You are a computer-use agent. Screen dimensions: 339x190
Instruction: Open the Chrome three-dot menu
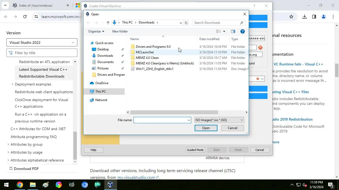(333, 17)
